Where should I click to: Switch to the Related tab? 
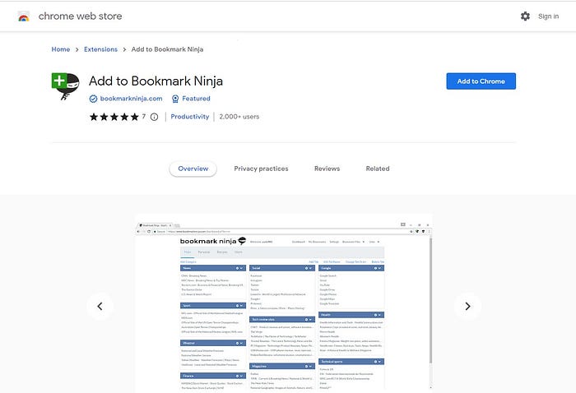click(x=377, y=169)
